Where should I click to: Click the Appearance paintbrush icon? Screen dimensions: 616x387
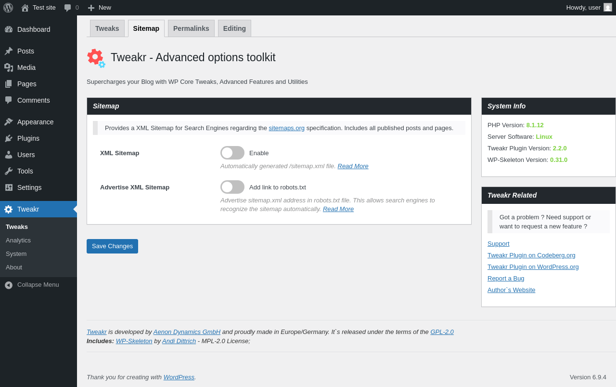[x=9, y=122]
